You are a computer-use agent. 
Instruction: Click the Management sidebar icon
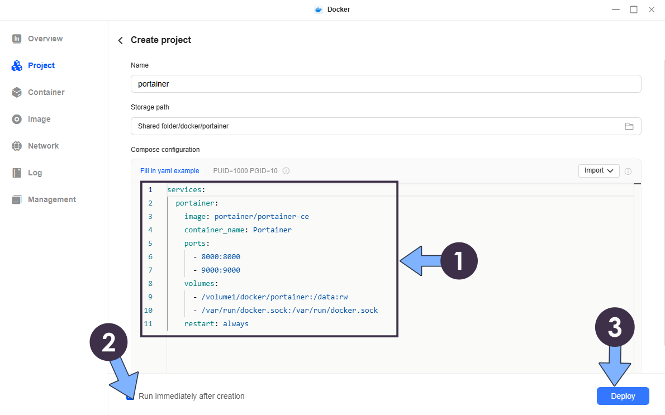17,199
